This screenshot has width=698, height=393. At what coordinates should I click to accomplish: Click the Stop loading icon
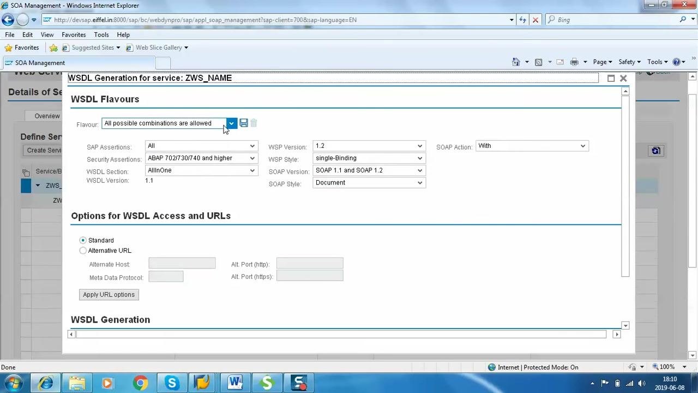click(535, 20)
